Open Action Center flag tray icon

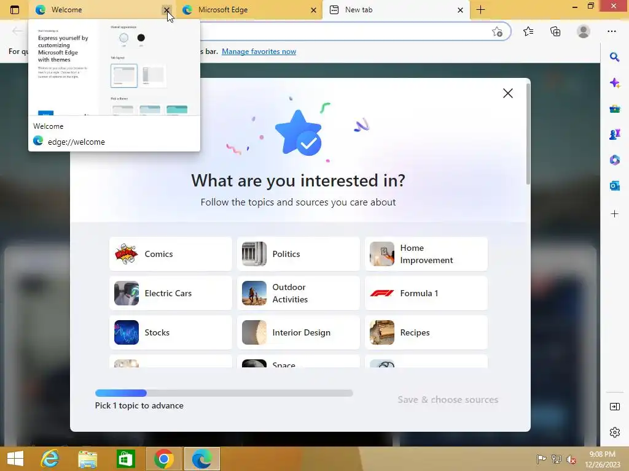pyautogui.click(x=541, y=459)
